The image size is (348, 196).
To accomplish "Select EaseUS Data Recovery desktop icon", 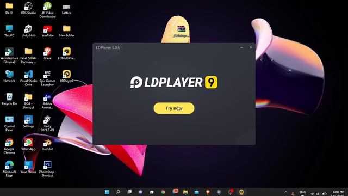I will (x=28, y=56).
